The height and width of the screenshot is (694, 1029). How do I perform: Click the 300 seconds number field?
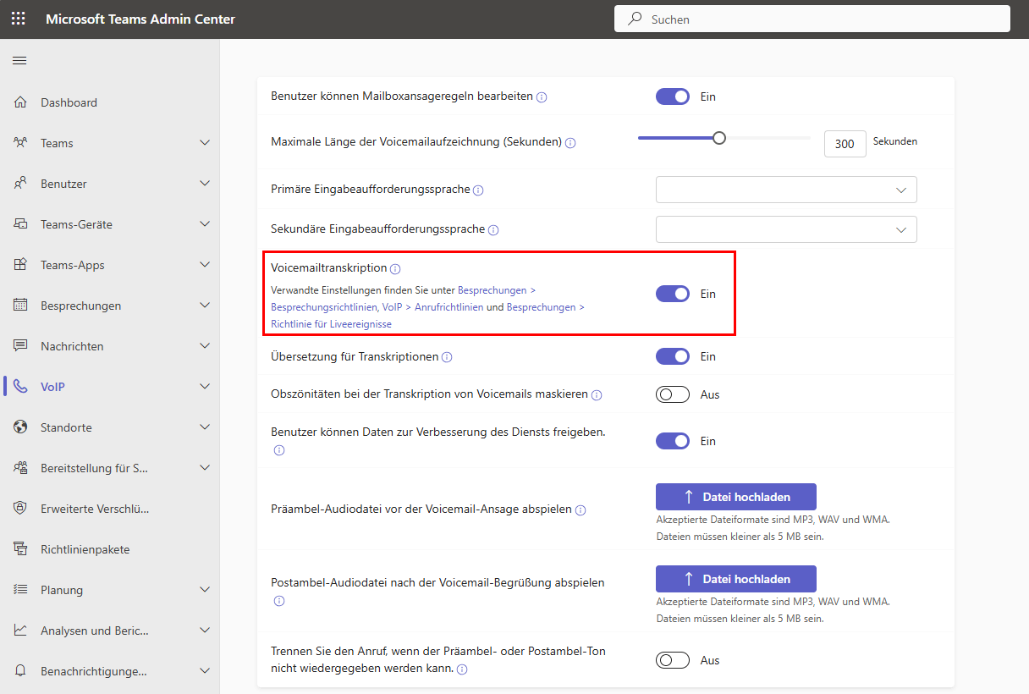tap(845, 144)
